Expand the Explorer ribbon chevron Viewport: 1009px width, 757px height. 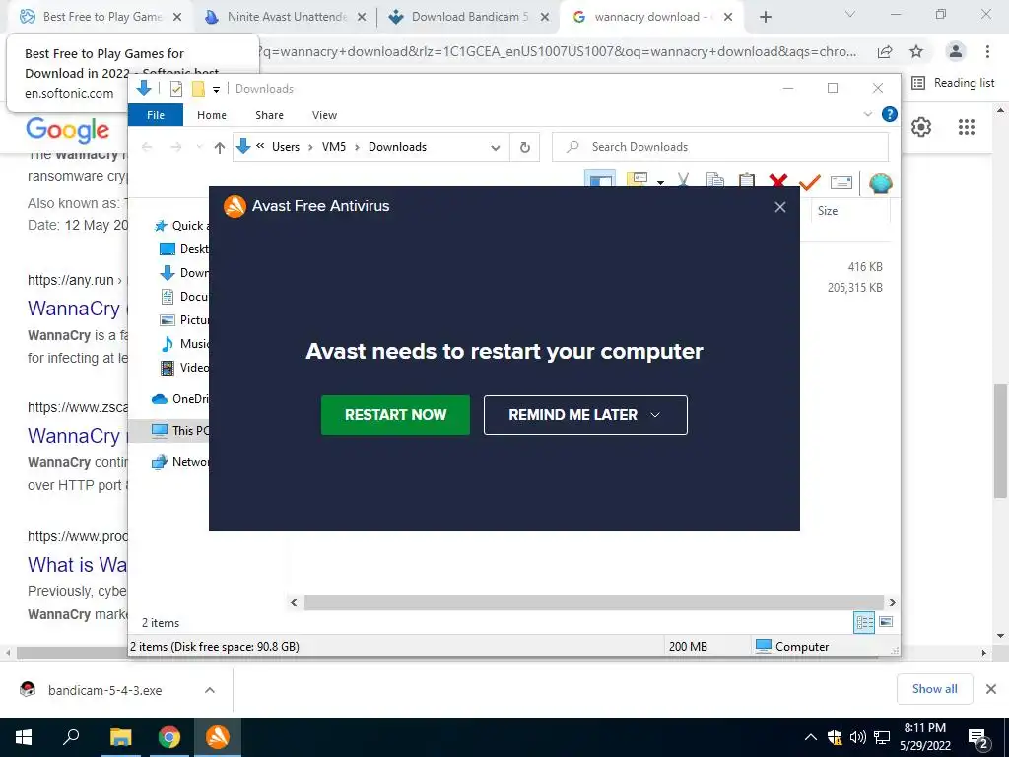point(867,114)
